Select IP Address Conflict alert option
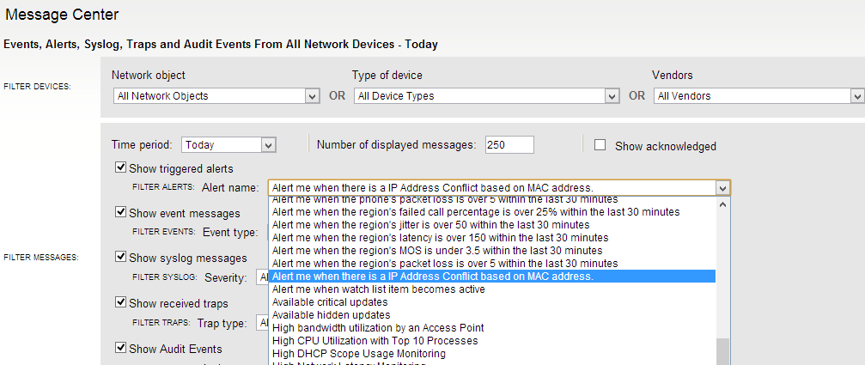Viewport: 865px width, 365px height. [x=492, y=277]
